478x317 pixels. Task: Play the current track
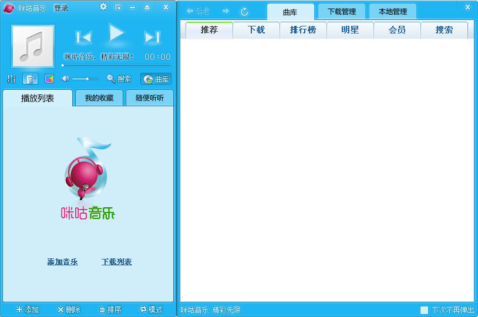click(116, 33)
